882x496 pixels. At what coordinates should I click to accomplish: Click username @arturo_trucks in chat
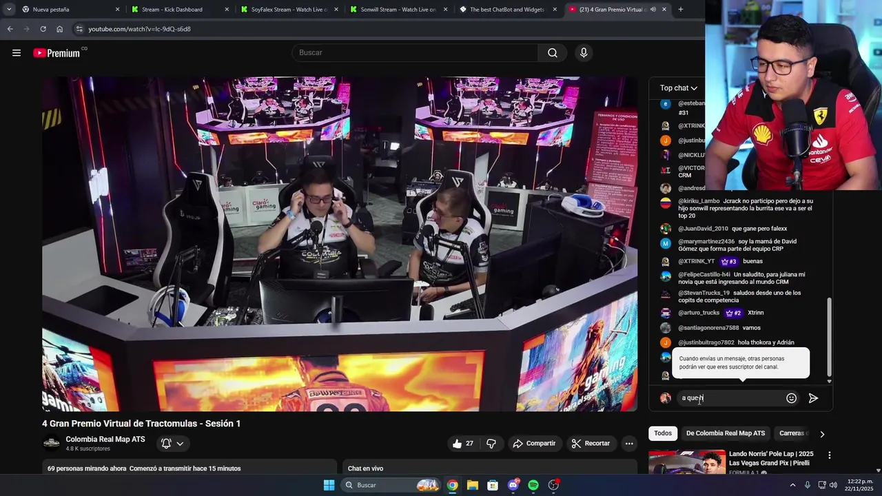(699, 313)
